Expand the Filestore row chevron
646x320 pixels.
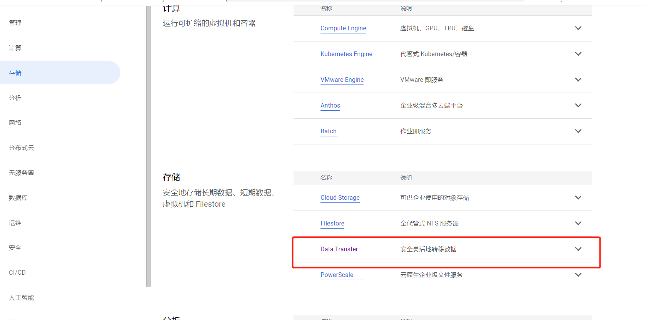click(578, 223)
